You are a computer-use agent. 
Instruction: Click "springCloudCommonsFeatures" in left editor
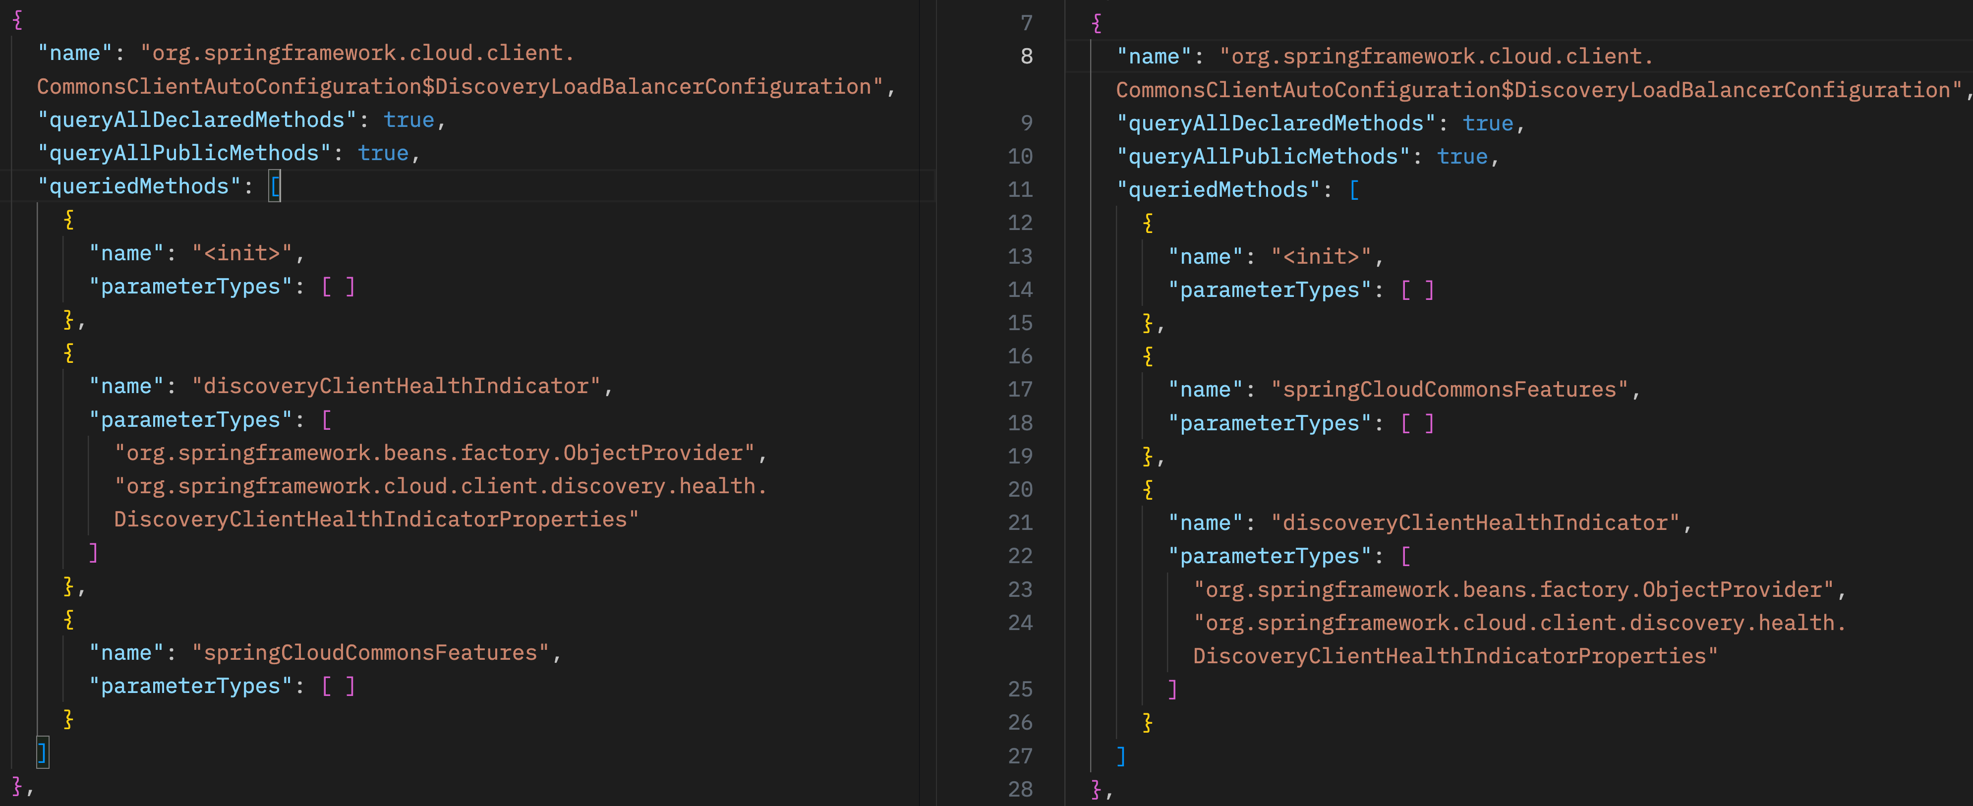click(371, 653)
